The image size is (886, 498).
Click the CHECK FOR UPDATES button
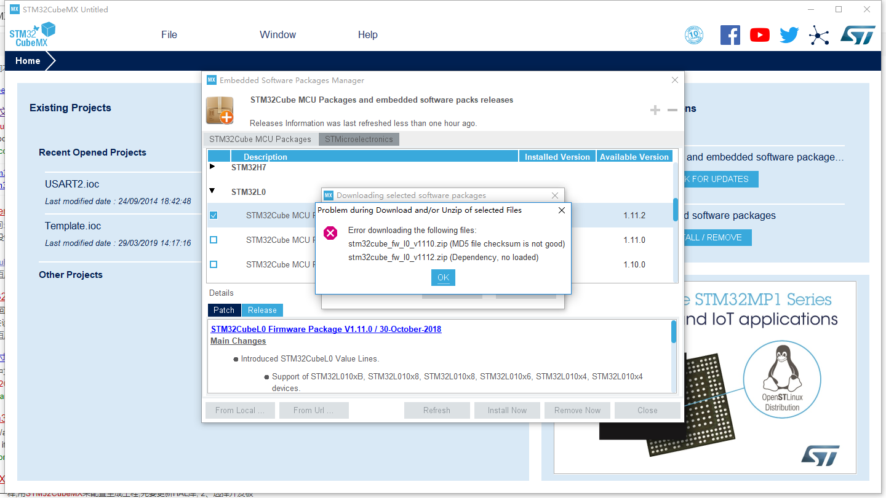(720, 179)
